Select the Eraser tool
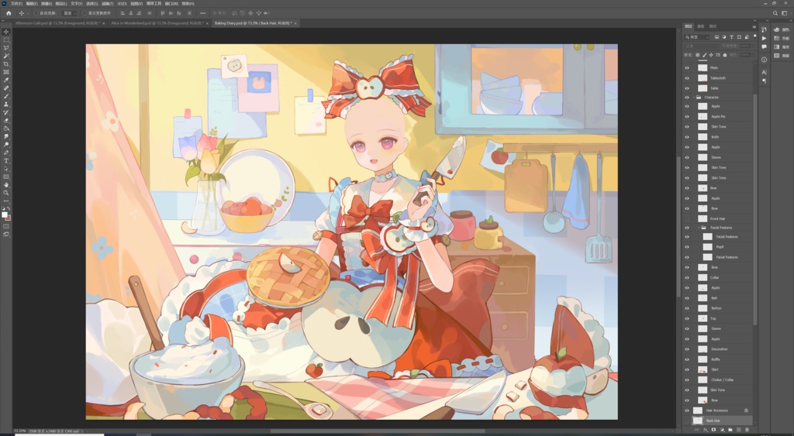This screenshot has width=794, height=436. [6, 120]
